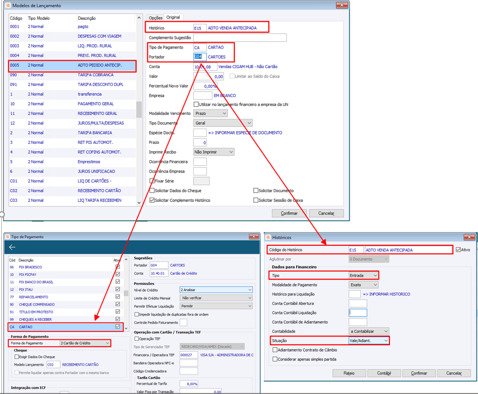Open Limite de Crédito Mensal dropdown
Image resolution: width=478 pixels, height=394 pixels.
[216, 298]
